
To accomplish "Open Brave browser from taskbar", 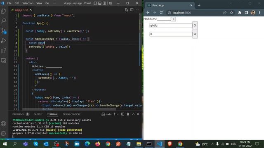I will [170, 144].
